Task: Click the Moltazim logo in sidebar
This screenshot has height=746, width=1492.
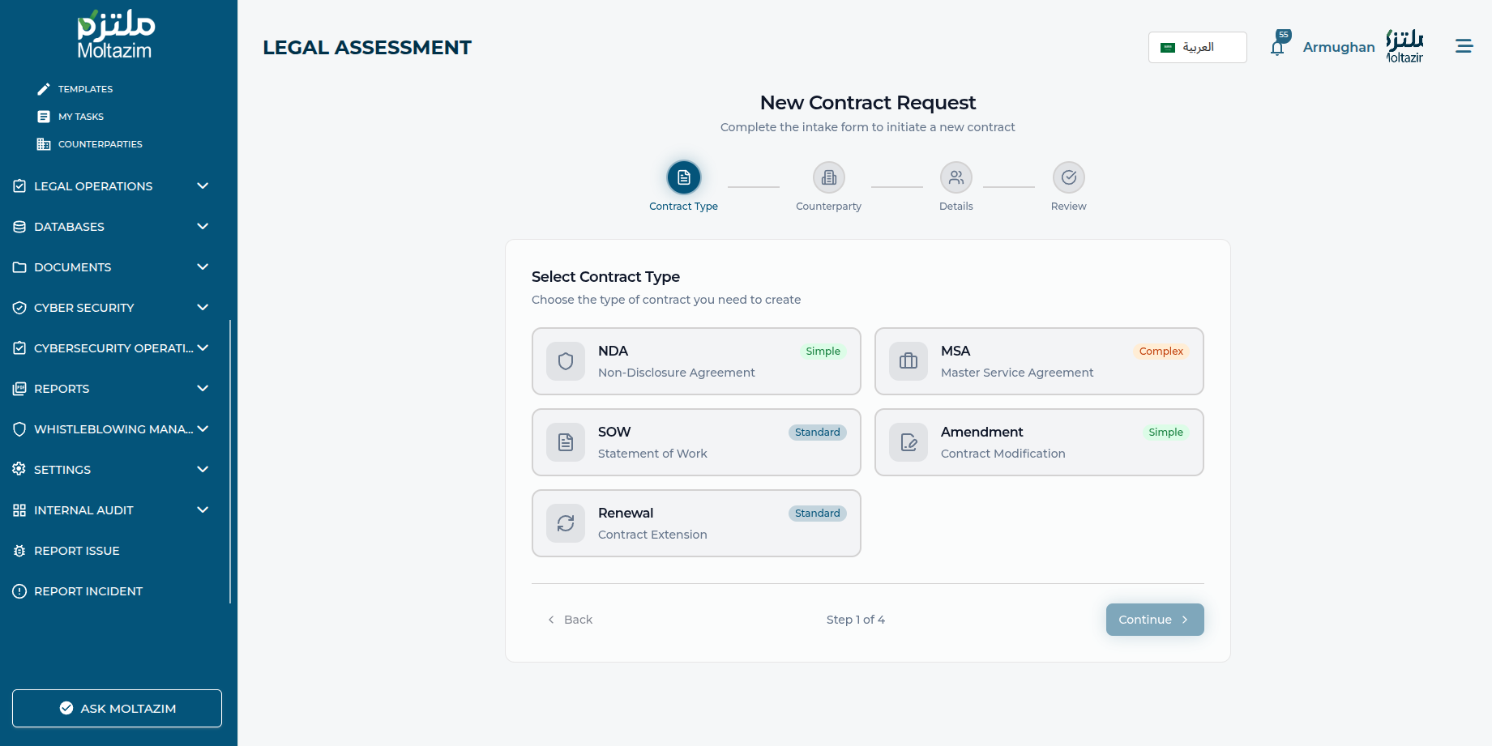Action: (x=115, y=36)
